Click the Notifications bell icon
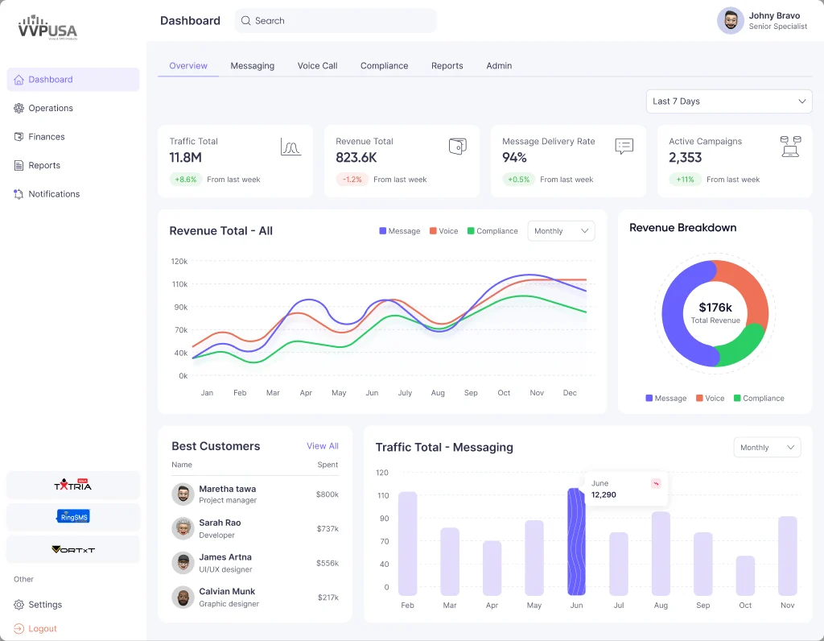 pos(19,194)
